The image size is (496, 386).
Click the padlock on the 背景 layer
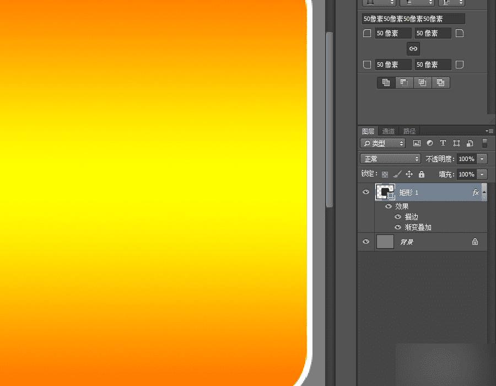click(x=475, y=242)
